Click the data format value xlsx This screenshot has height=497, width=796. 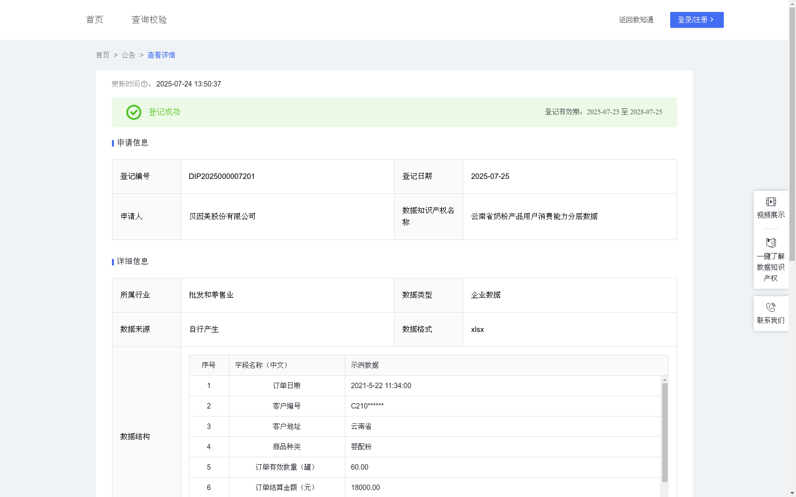pos(478,330)
